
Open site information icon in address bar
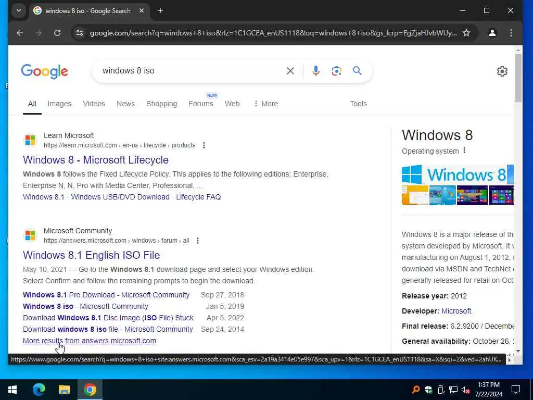pos(80,33)
